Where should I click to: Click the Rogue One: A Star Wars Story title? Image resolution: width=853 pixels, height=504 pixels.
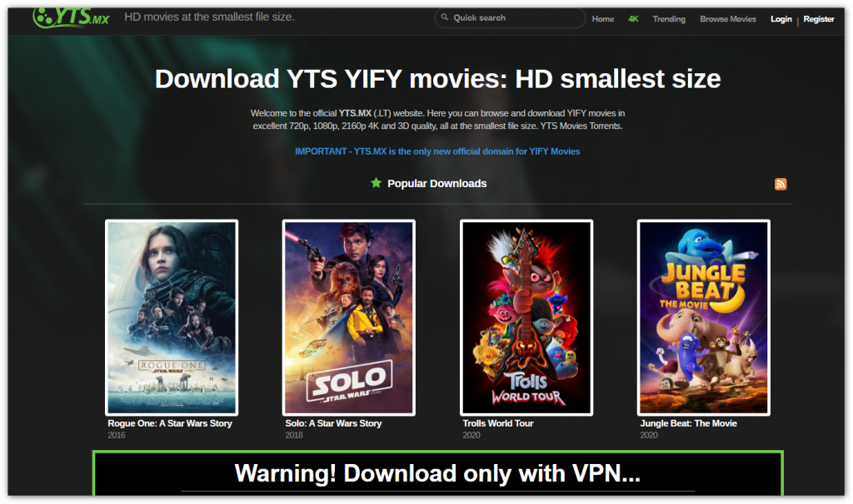[x=170, y=423]
